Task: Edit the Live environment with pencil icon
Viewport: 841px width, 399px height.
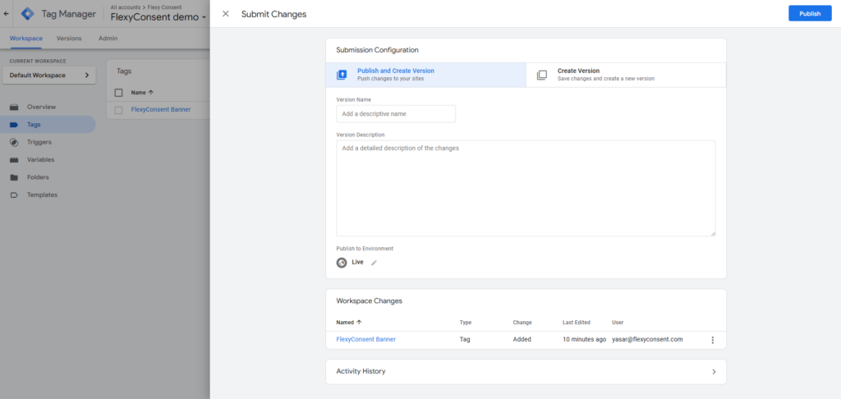Action: pos(375,263)
